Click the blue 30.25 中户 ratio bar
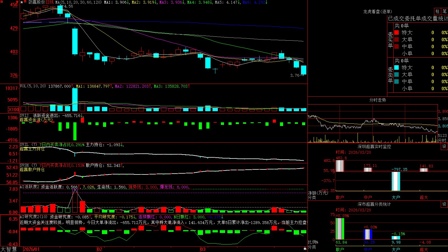448x252 pixels. coord(368,234)
